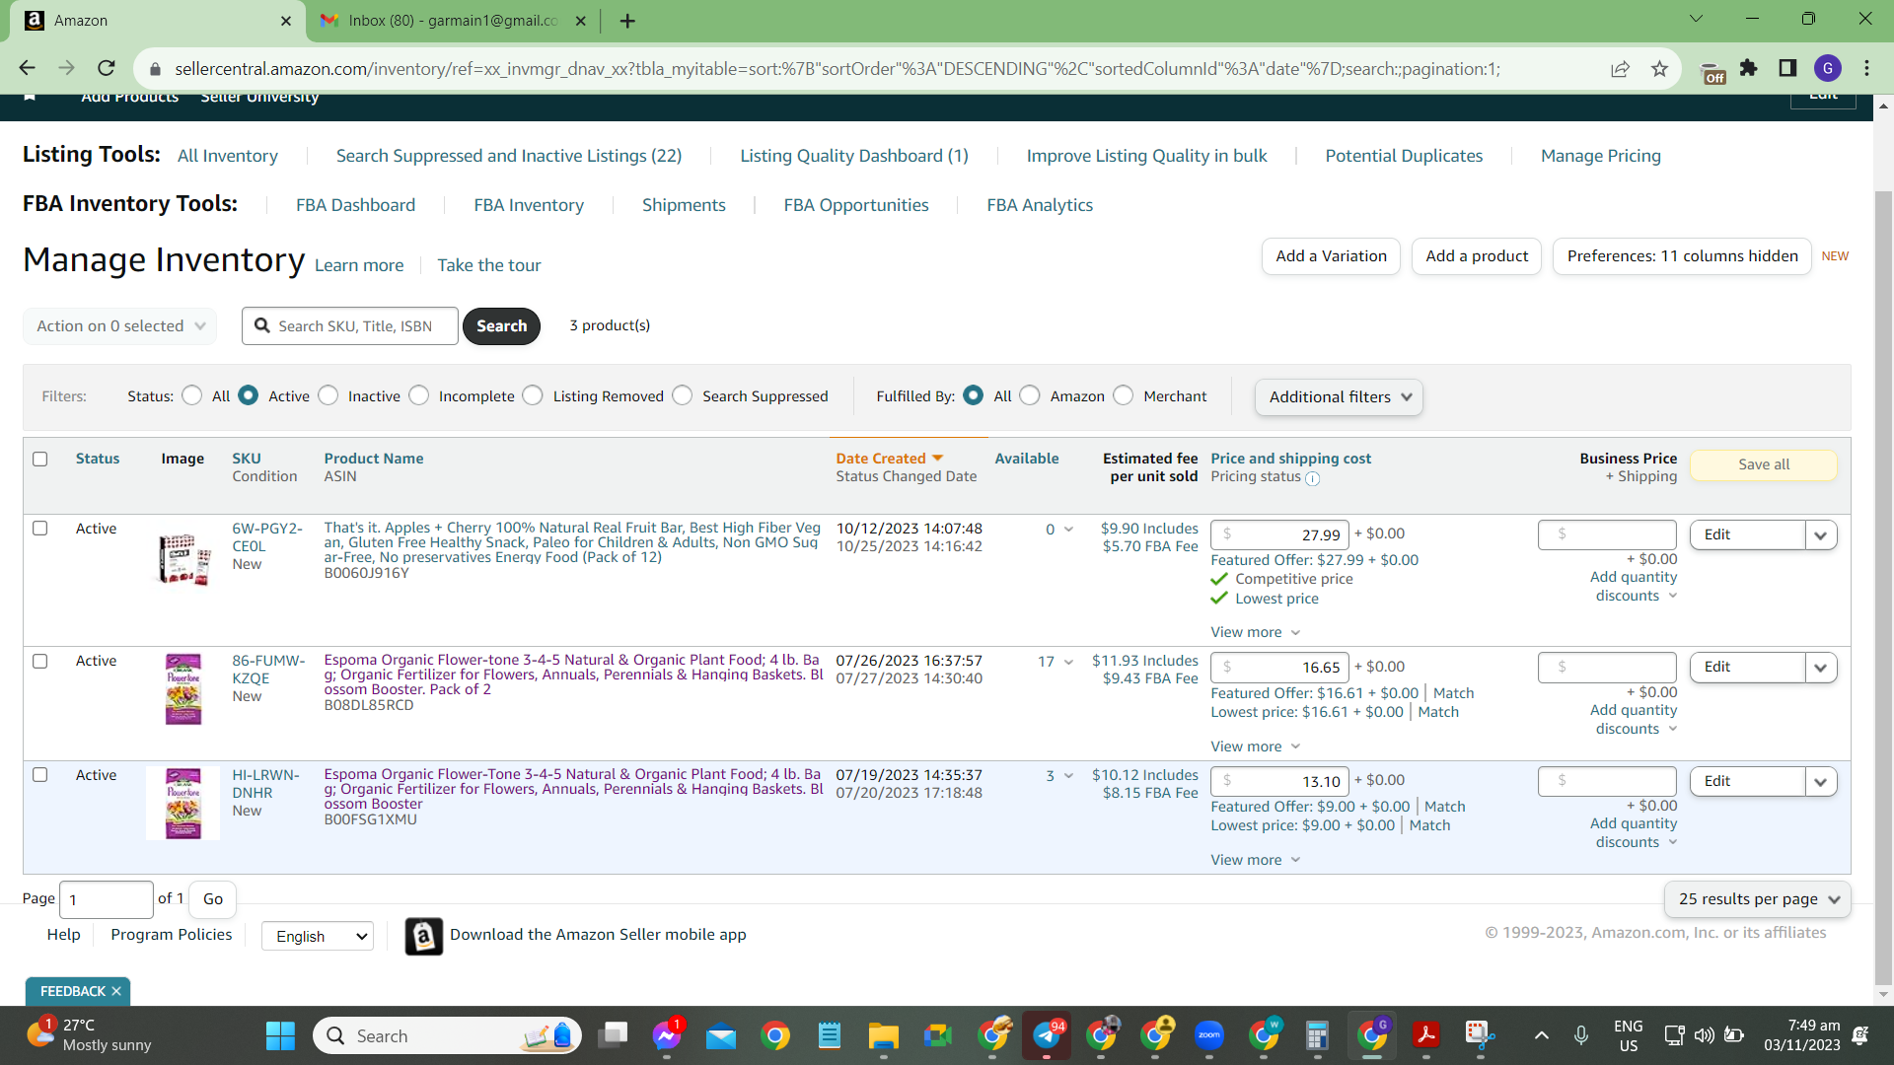Open a new browser tab
The height and width of the screenshot is (1065, 1894).
click(x=627, y=21)
